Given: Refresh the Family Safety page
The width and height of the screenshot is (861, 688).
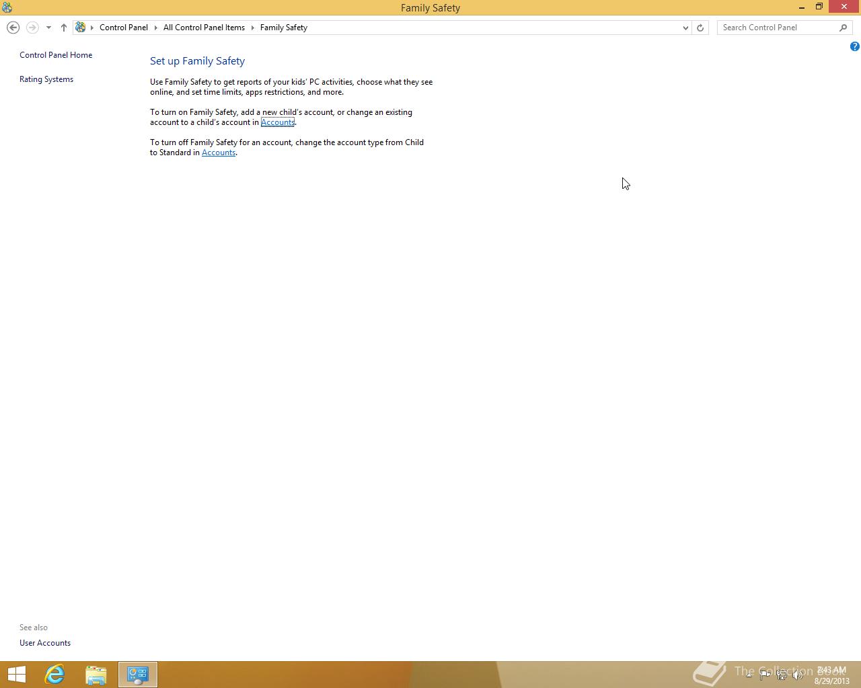Looking at the screenshot, I should 700,28.
